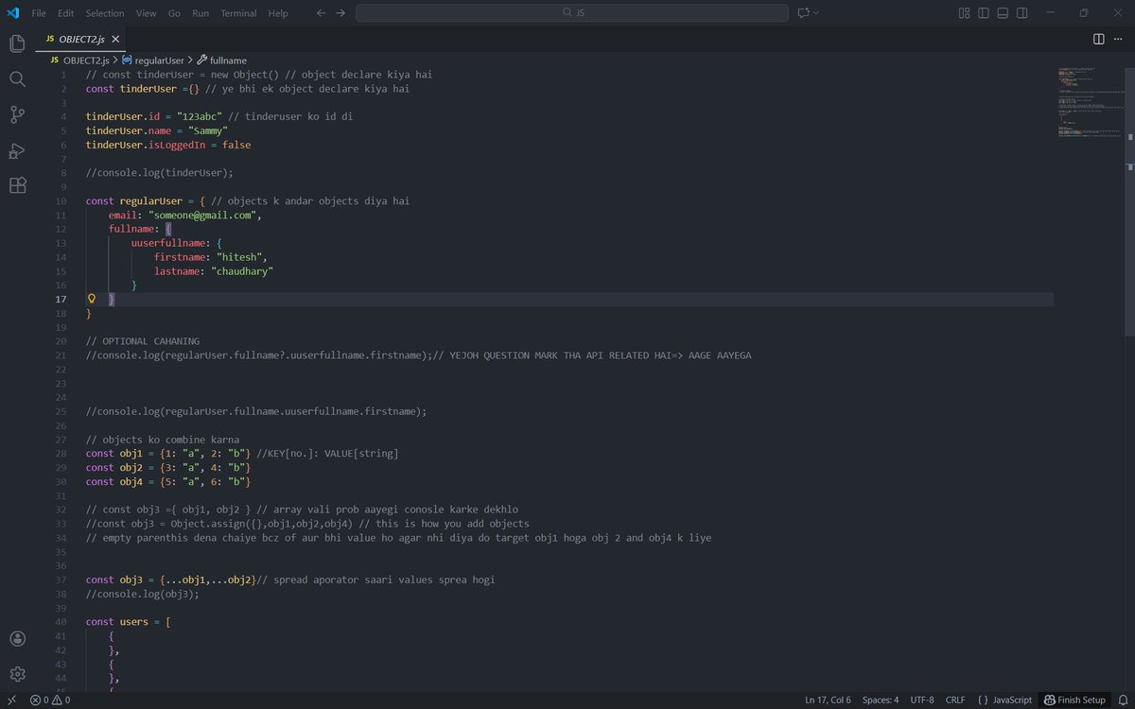Open the Copilot chat icon
The width and height of the screenshot is (1135, 709).
[x=803, y=13]
